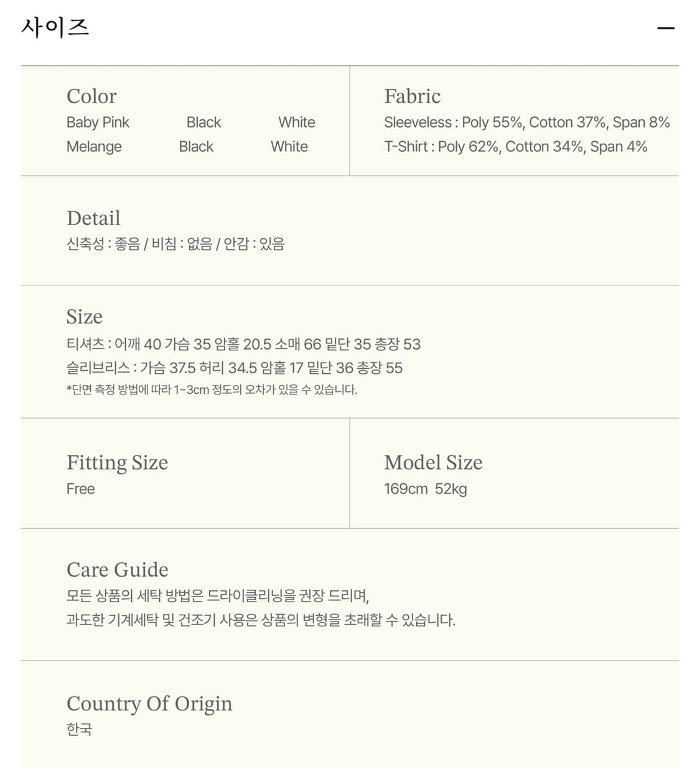Select the Melange color option
Screen dimensions: 700x767
(94, 147)
